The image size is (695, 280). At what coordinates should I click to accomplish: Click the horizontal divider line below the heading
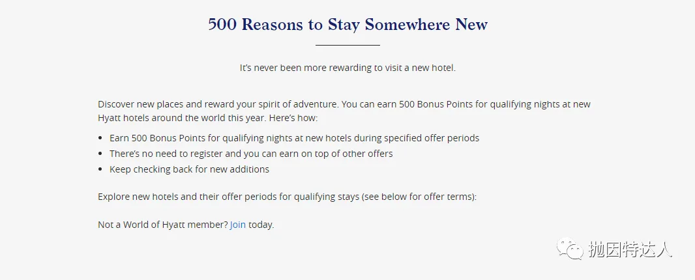pyautogui.click(x=348, y=45)
